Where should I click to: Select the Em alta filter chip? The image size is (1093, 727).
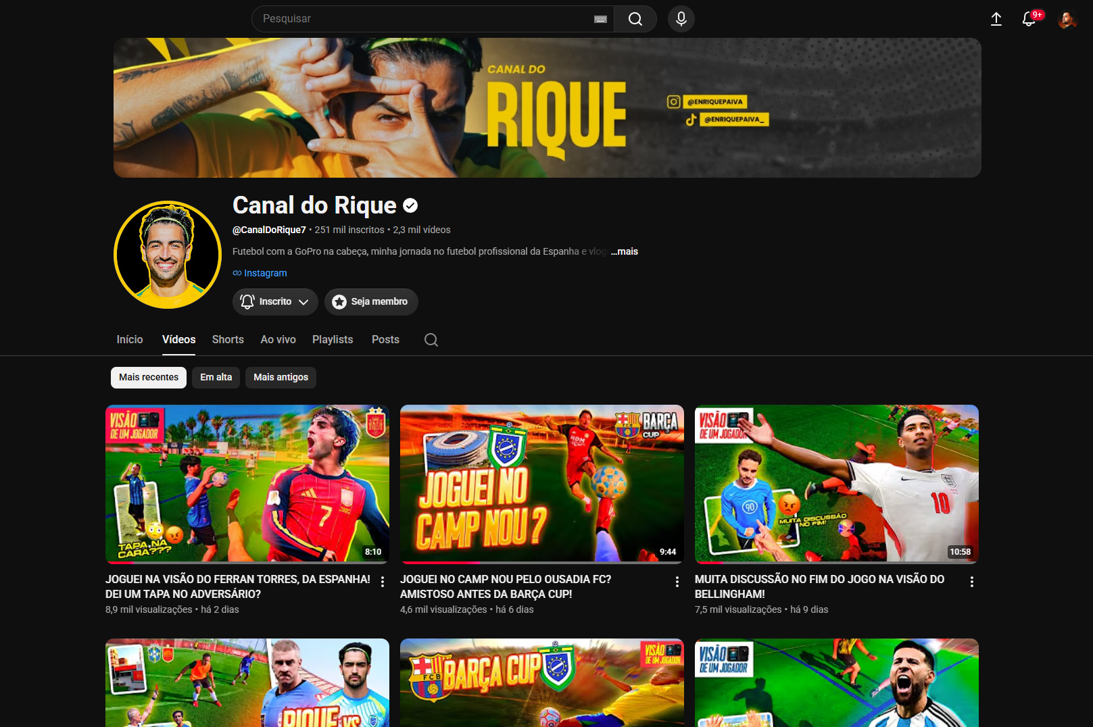(x=216, y=378)
